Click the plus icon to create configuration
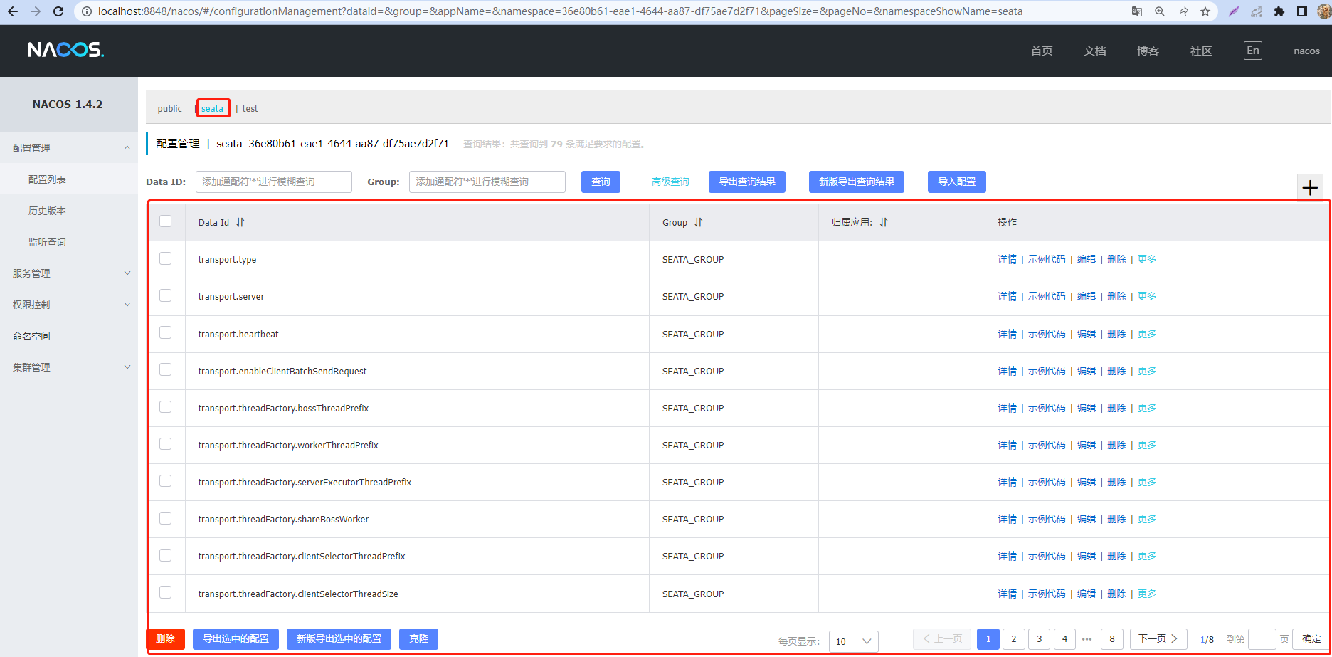This screenshot has height=657, width=1332. coord(1310,188)
